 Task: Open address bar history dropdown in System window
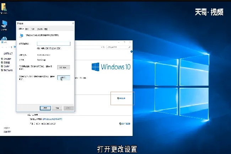click(102, 47)
